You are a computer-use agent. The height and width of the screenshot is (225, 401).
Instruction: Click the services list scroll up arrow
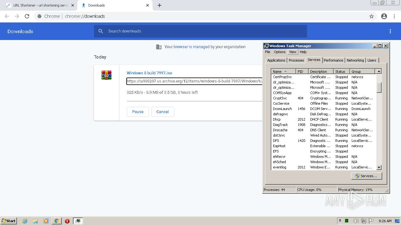(x=379, y=72)
